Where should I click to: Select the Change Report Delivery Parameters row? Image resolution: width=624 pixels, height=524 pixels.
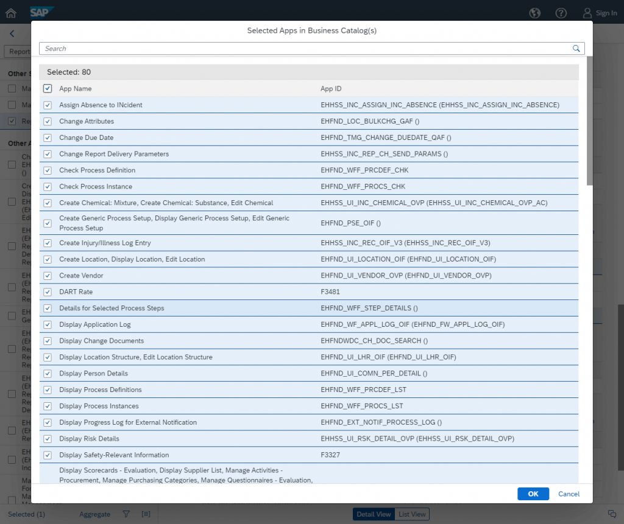309,154
